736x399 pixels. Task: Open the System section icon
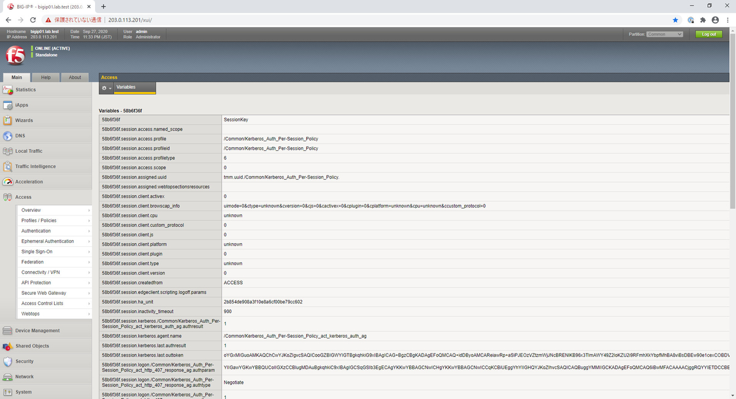coord(8,392)
